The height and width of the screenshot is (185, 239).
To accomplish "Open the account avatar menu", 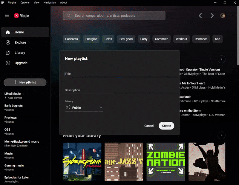I will click(x=223, y=16).
